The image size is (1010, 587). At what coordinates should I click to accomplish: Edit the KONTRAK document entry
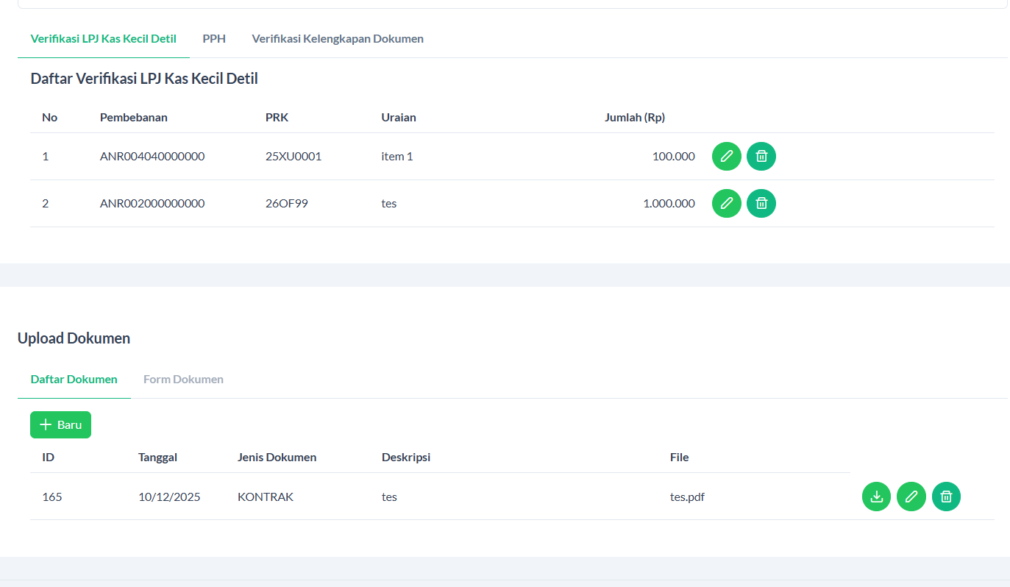[x=911, y=497]
